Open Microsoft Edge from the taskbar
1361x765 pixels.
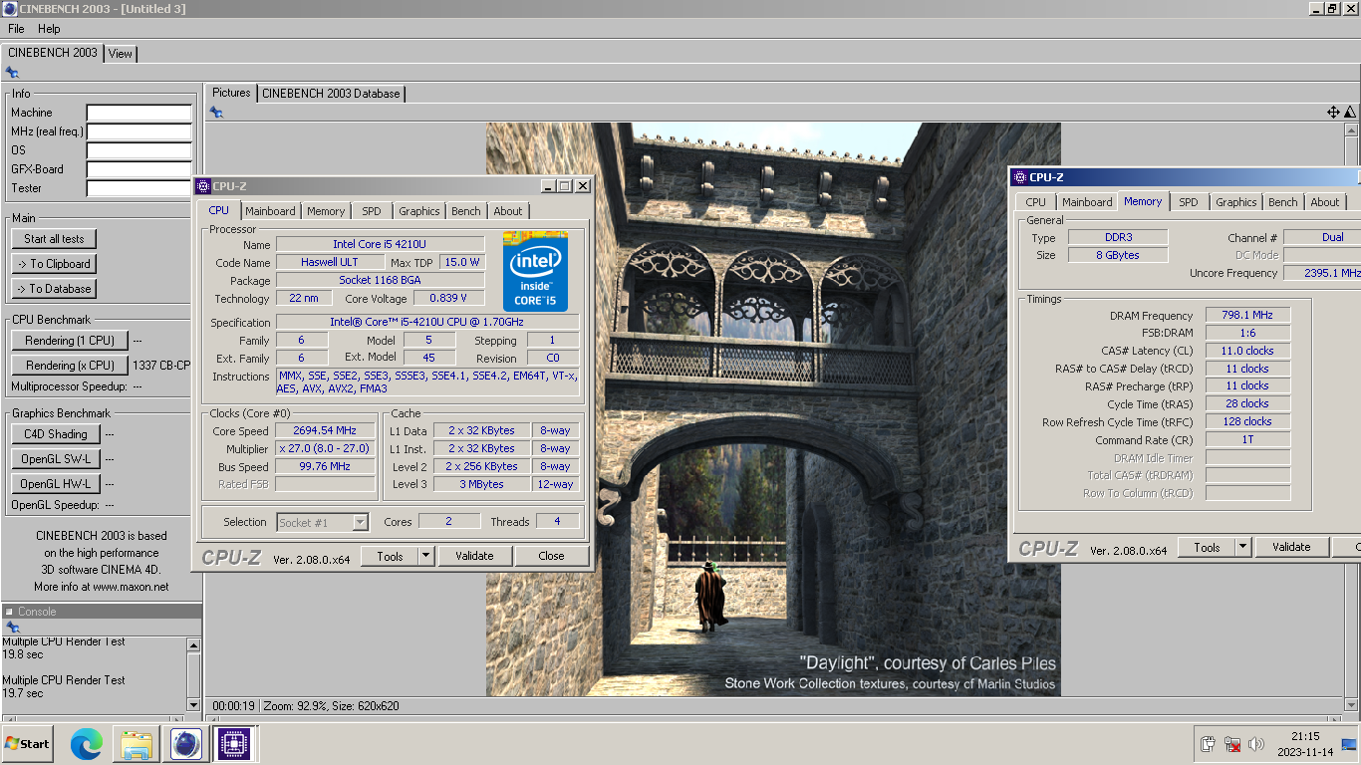click(87, 743)
